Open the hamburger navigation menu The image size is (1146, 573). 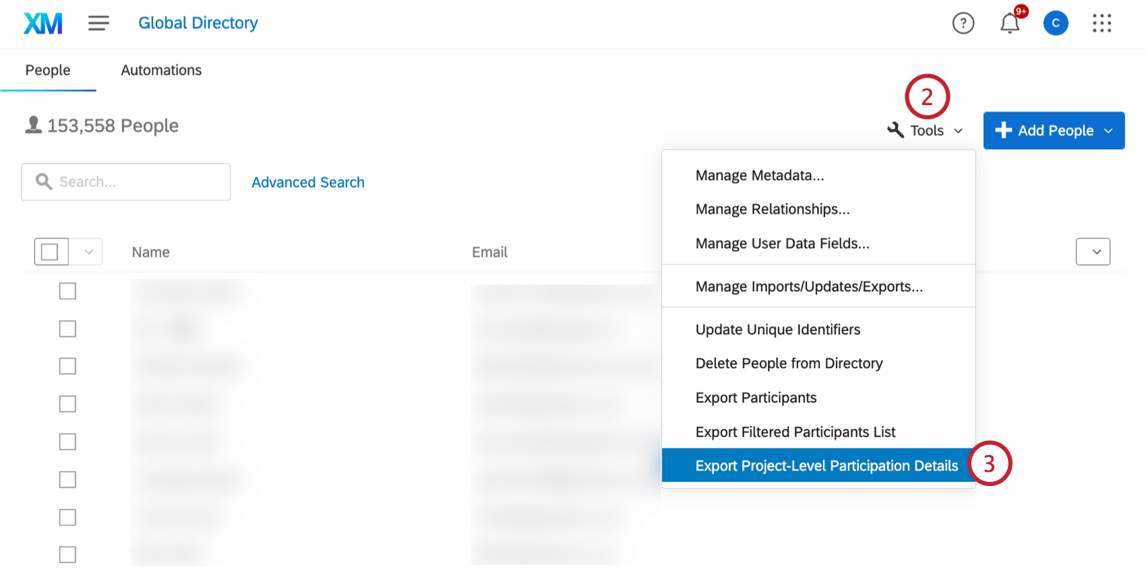98,24
